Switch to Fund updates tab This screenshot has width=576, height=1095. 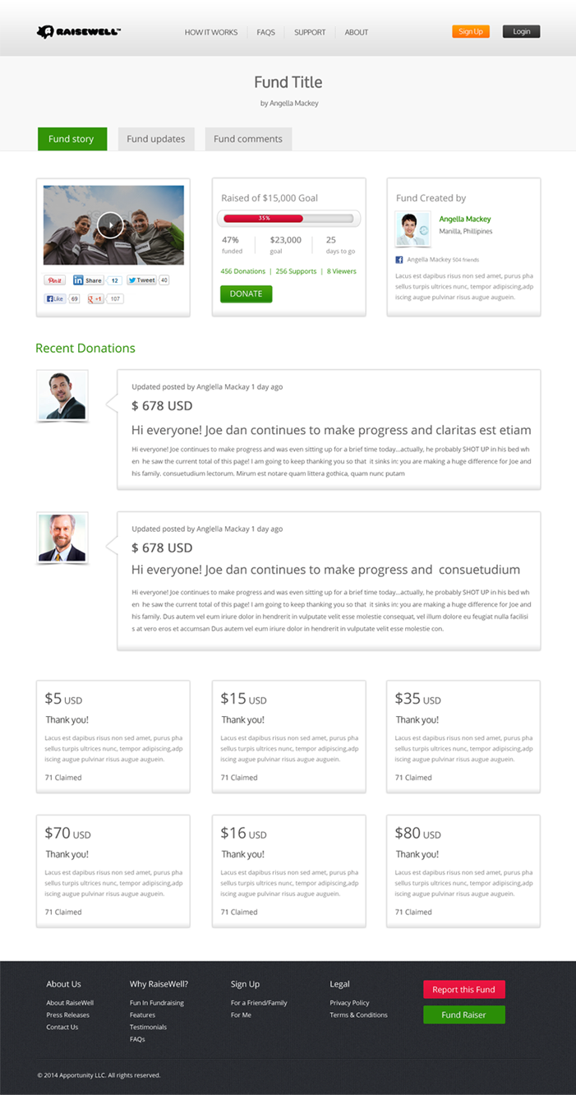[x=156, y=139]
